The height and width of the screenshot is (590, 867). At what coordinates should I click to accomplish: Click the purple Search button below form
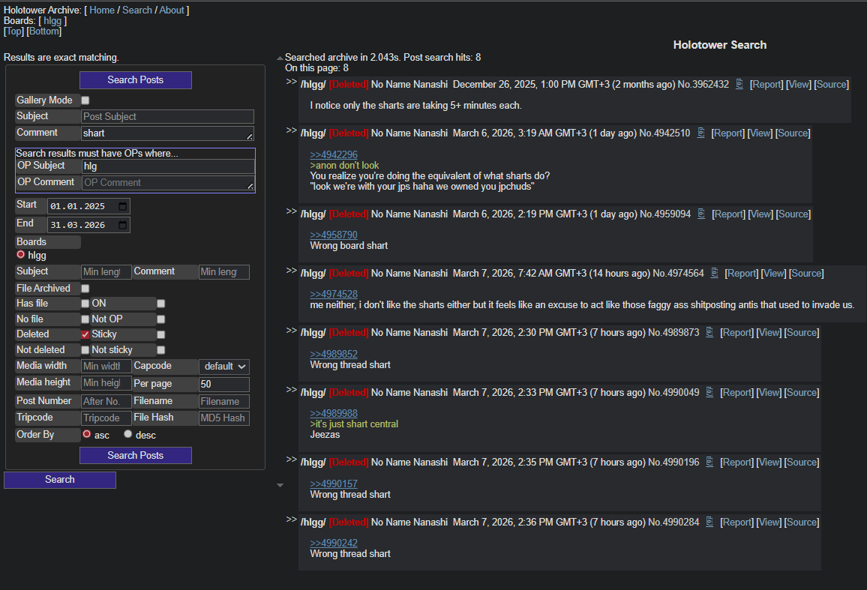(x=60, y=479)
